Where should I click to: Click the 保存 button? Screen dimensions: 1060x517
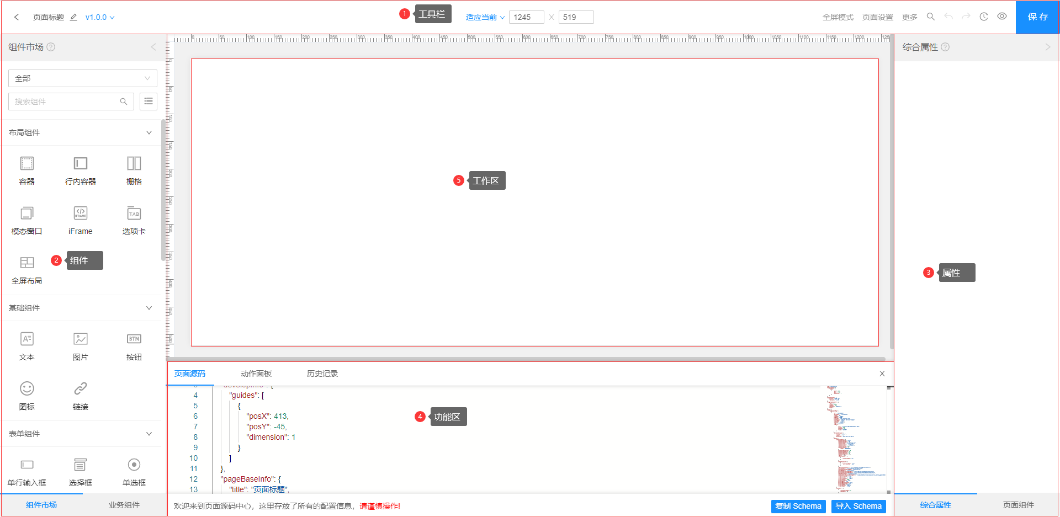(1037, 17)
